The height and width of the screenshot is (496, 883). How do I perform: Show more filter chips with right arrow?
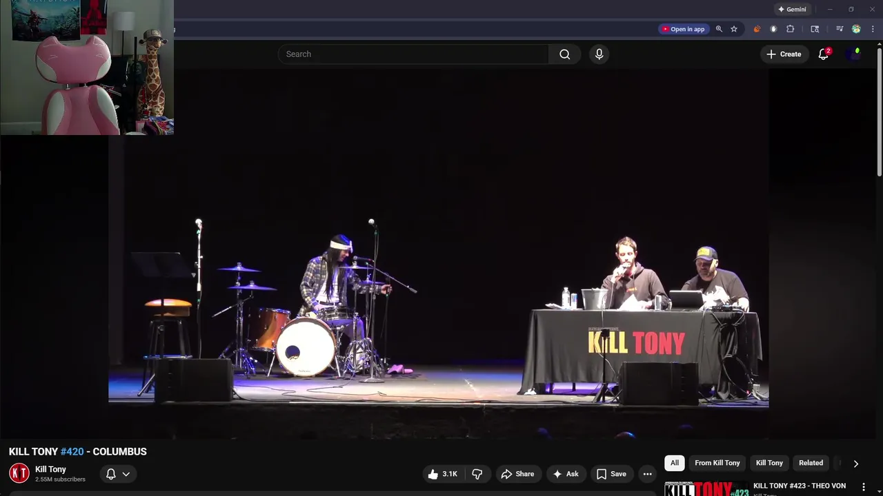click(x=855, y=464)
